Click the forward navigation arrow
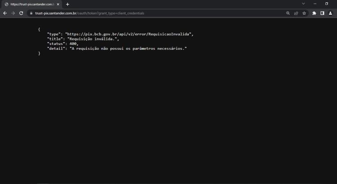337x184 pixels. (13, 13)
